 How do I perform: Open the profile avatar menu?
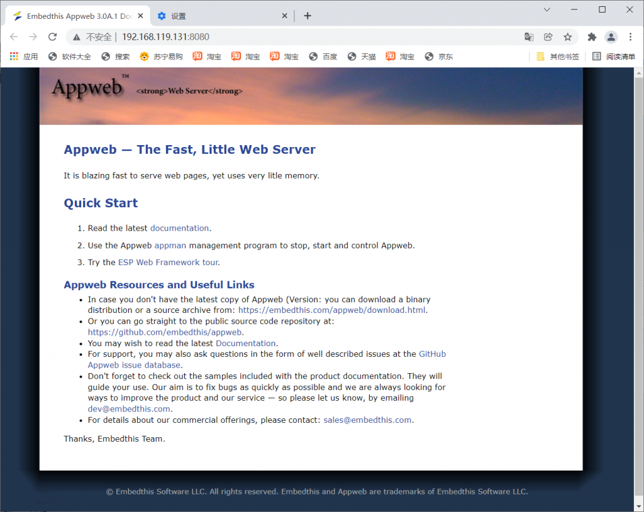tap(611, 37)
